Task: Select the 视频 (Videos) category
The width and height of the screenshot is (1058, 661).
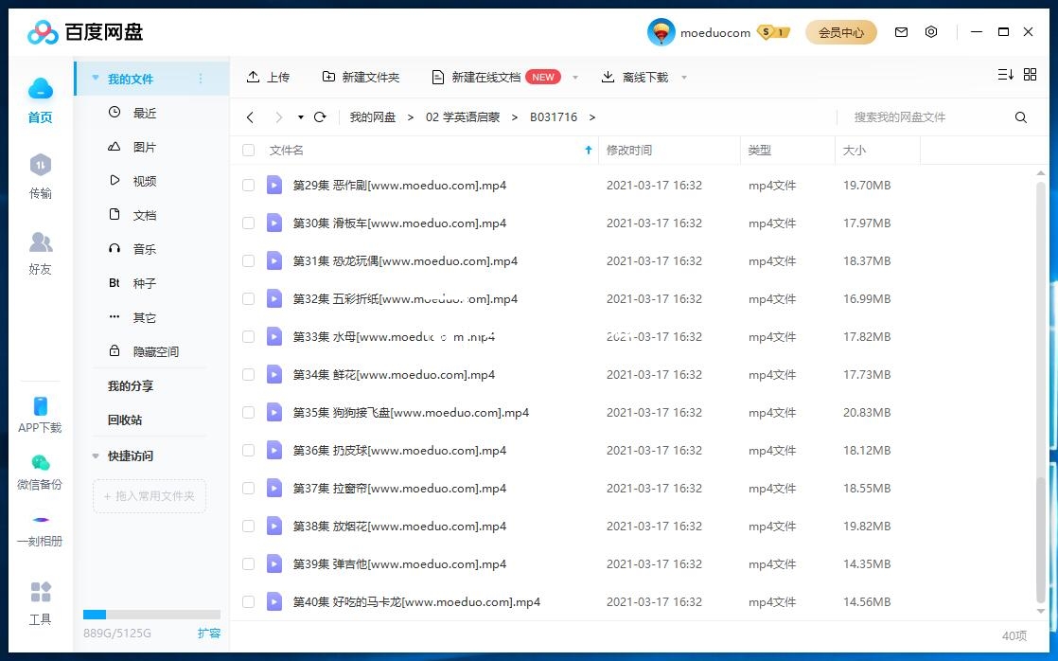Action: coord(144,180)
